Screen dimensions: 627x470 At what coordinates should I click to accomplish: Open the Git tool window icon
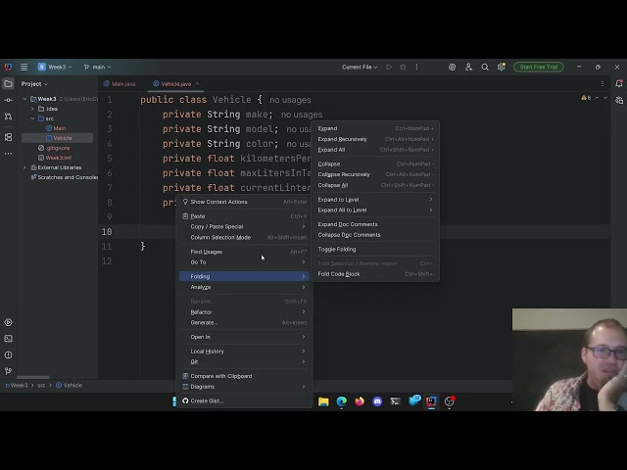pos(8,371)
